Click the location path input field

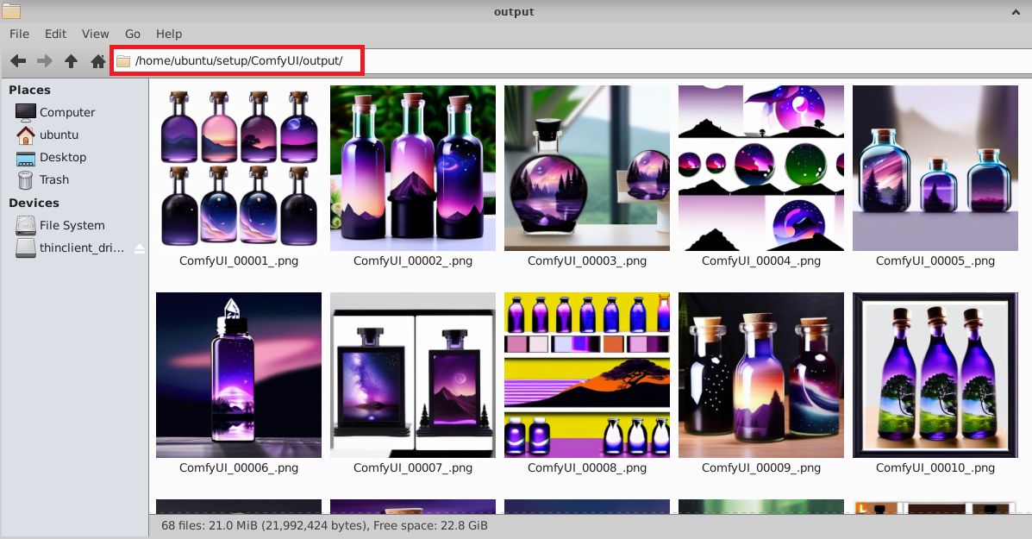point(571,61)
